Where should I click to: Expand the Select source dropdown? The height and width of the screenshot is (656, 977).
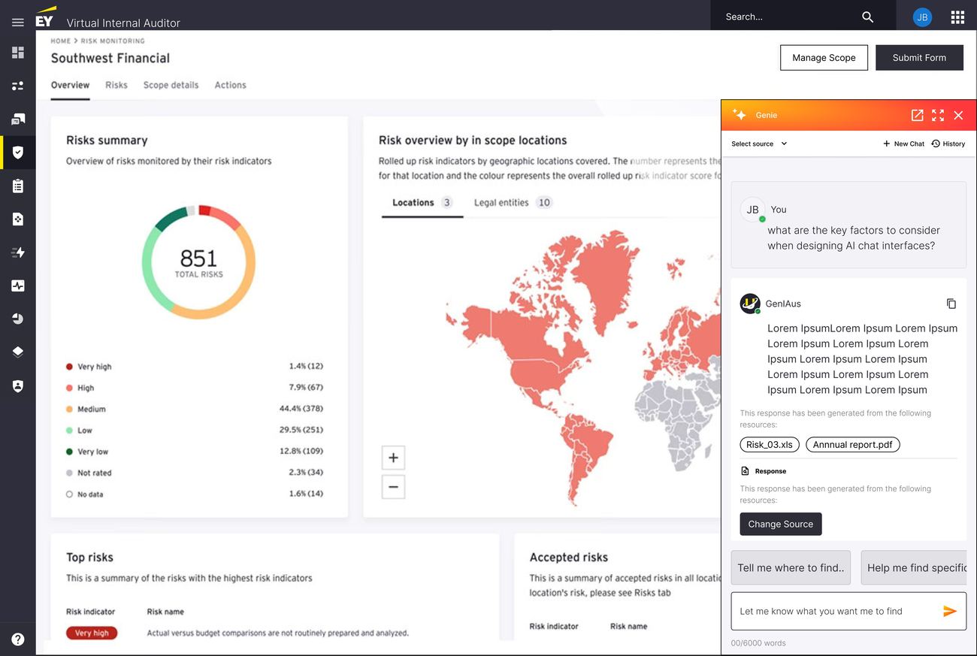tap(759, 144)
